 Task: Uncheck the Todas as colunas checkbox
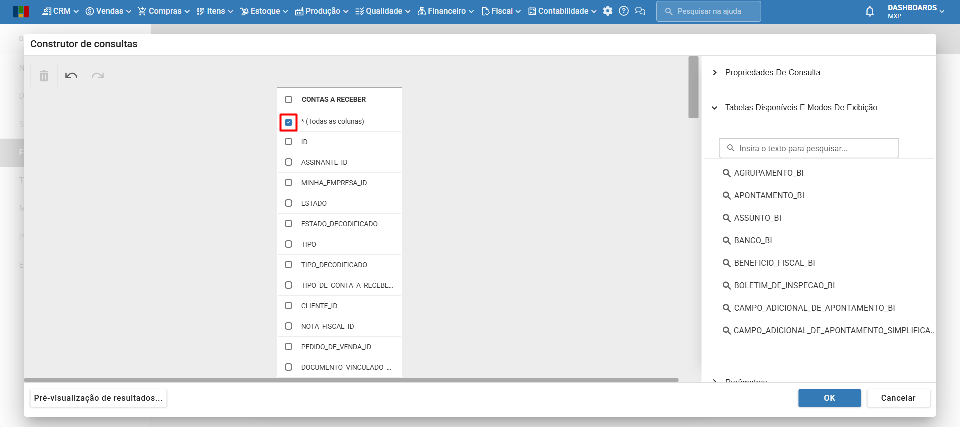point(289,122)
